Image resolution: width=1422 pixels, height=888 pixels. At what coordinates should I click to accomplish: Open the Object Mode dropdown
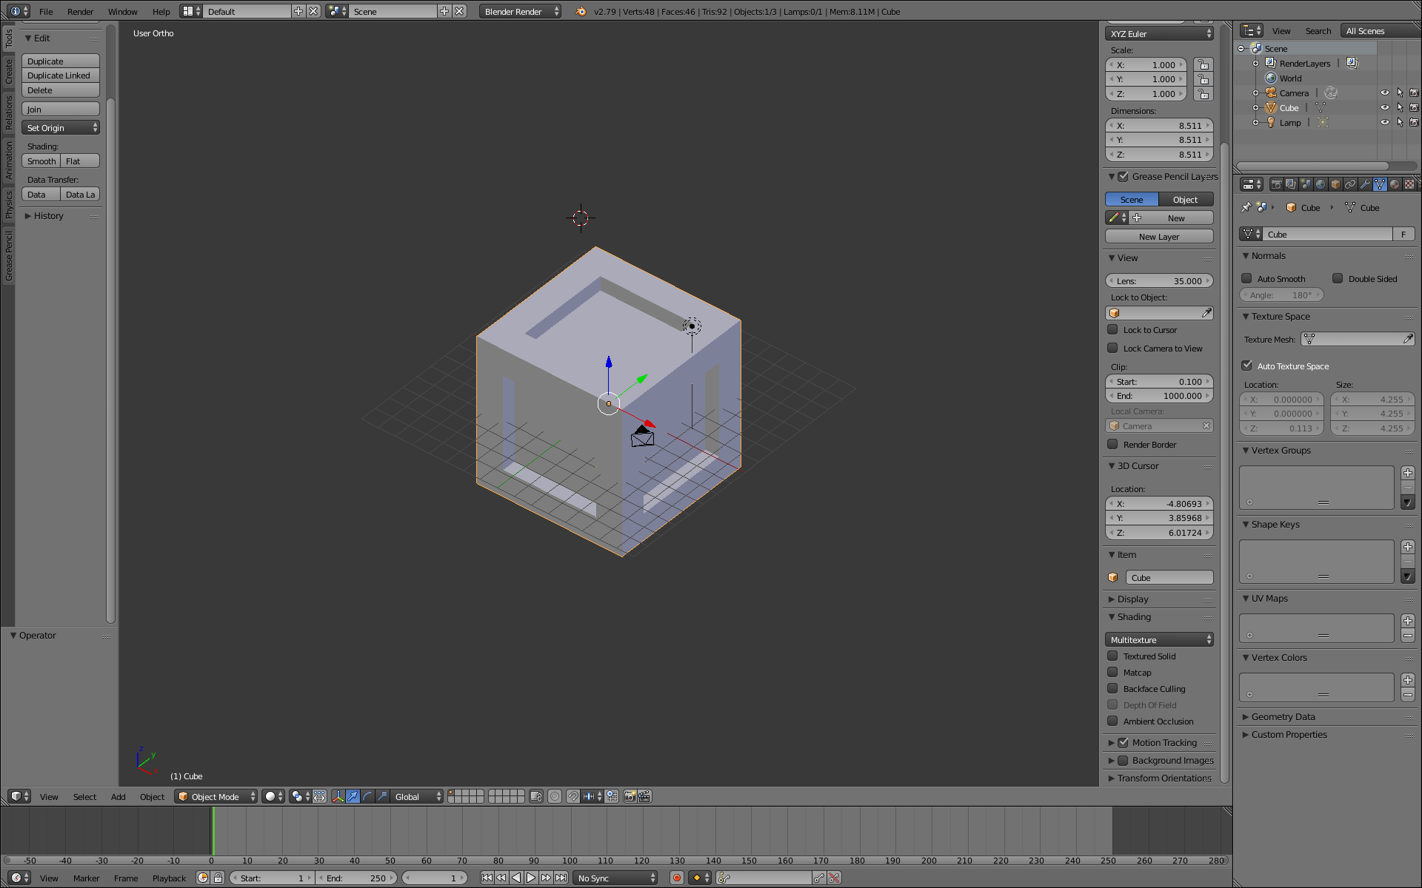tap(216, 796)
